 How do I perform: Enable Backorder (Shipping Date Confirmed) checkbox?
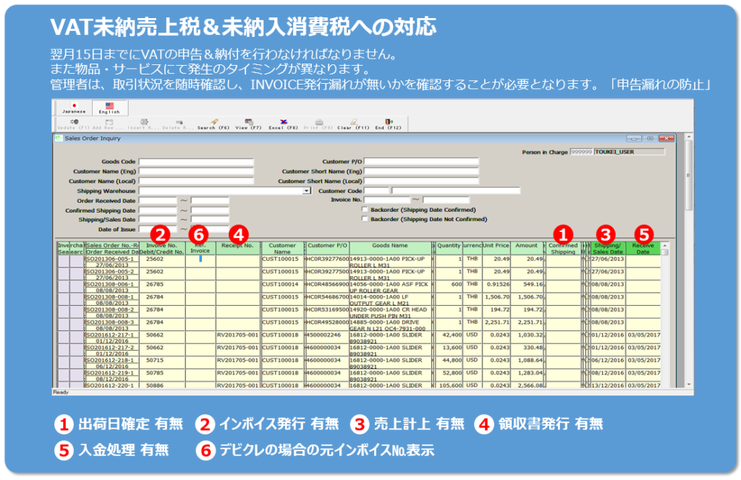(365, 209)
